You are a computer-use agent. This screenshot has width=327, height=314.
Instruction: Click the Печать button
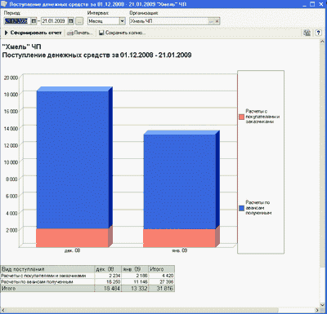[80, 33]
